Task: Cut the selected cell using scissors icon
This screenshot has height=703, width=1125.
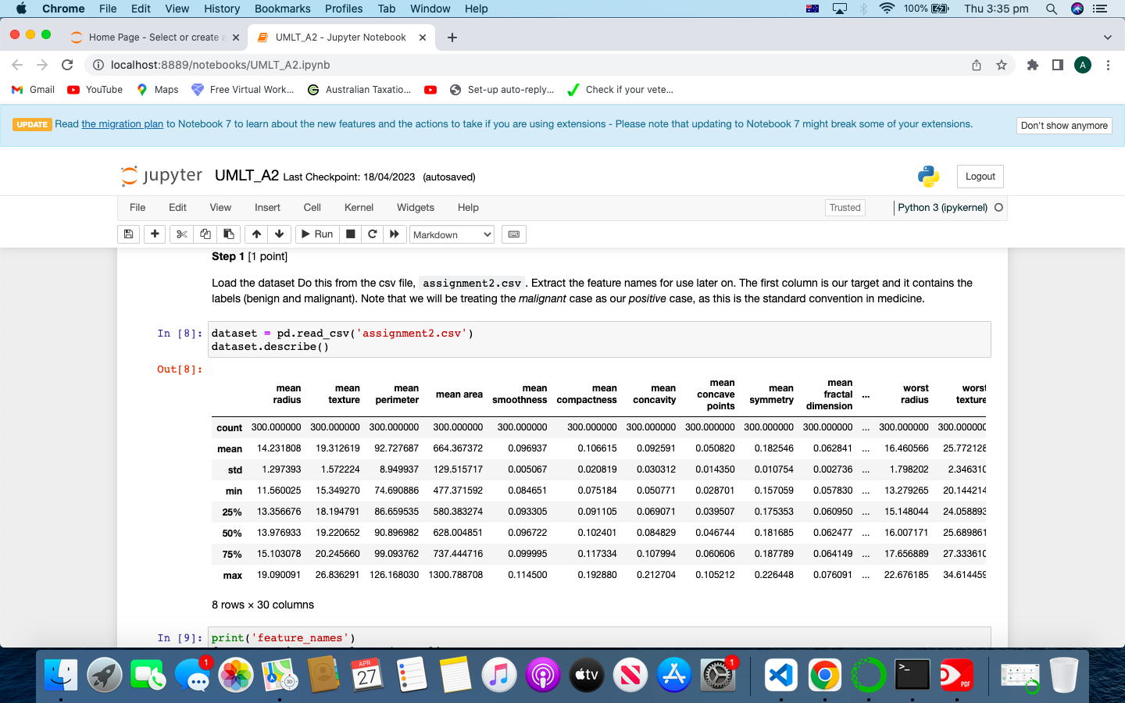Action: (180, 234)
